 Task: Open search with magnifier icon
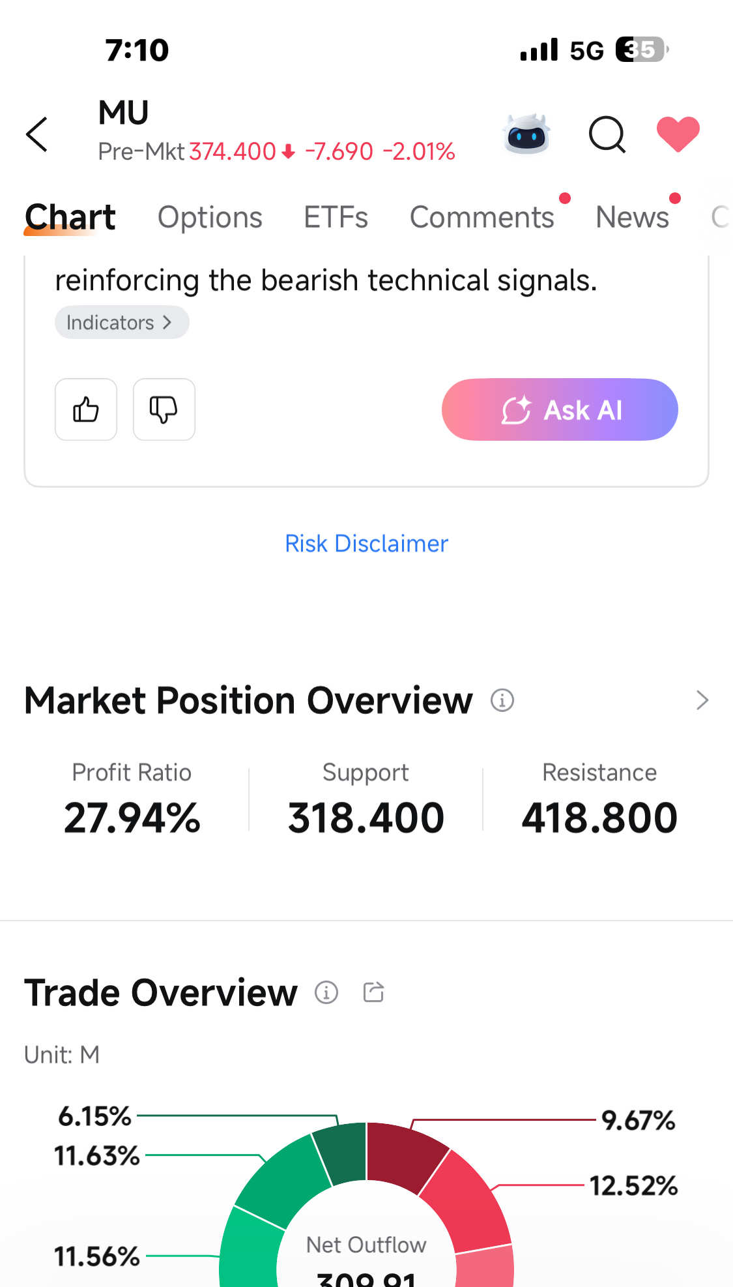[607, 134]
